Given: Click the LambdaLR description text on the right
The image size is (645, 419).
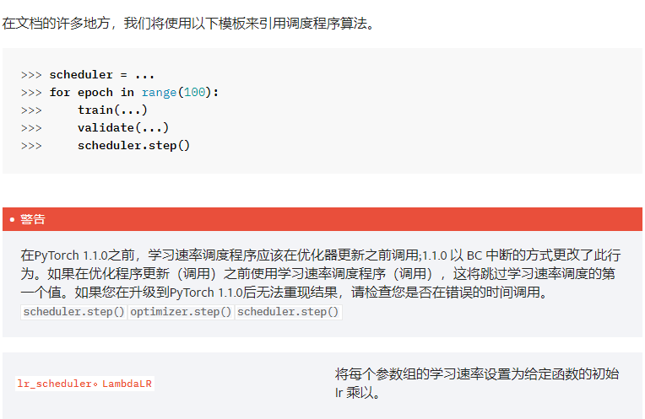Looking at the screenshot, I should [x=476, y=373].
